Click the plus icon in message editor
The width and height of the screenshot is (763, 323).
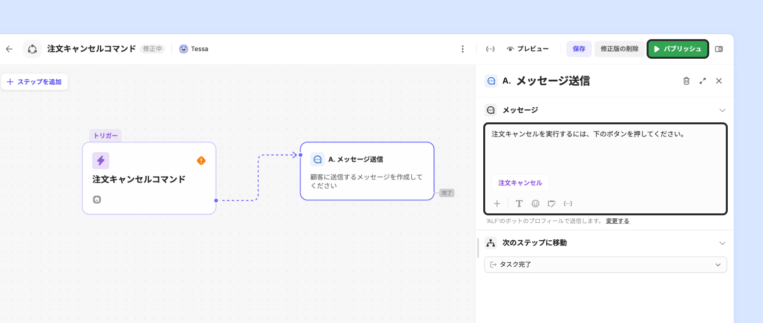pos(497,204)
